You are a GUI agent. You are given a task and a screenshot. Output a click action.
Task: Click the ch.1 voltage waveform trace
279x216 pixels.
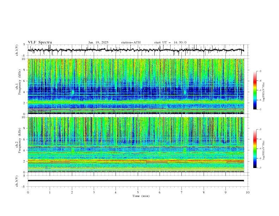(136, 50)
